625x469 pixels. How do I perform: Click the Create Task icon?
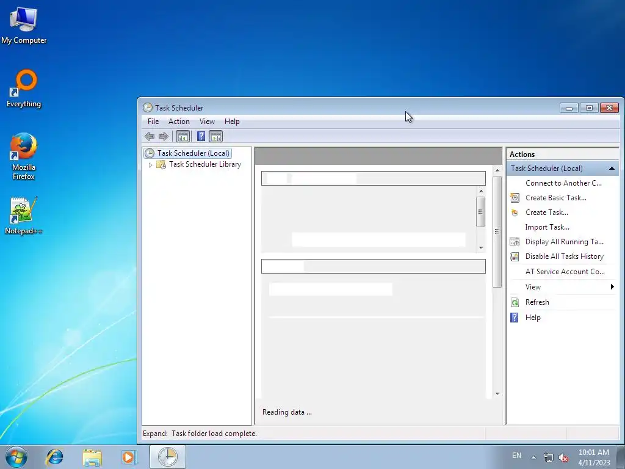(515, 213)
